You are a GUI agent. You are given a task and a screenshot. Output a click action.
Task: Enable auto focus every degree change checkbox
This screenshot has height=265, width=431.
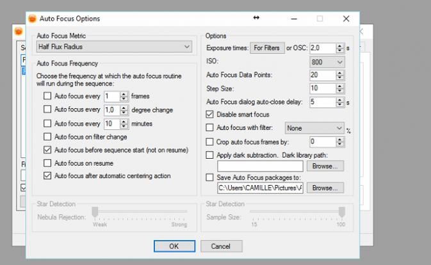pos(47,109)
